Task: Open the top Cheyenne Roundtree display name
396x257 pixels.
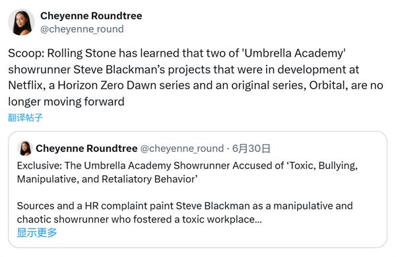Action: pyautogui.click(x=91, y=16)
